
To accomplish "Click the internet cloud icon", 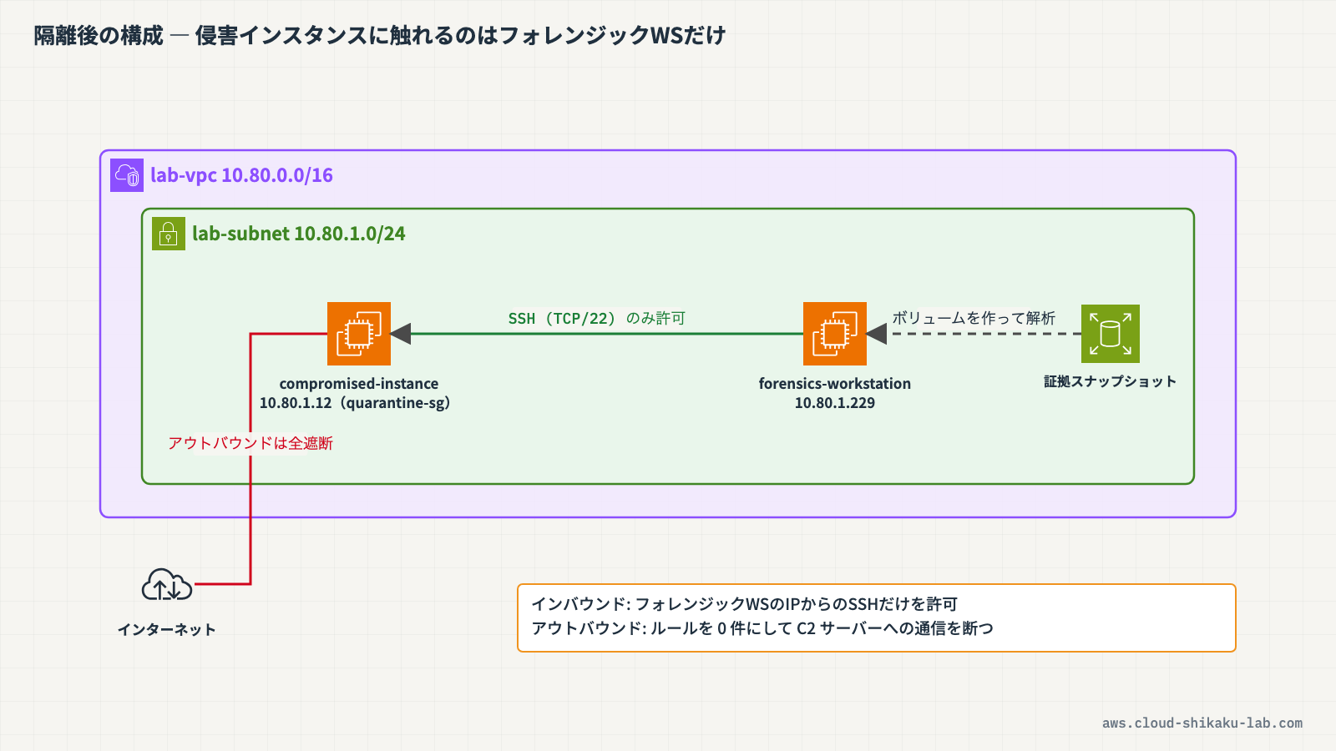I will coord(167,585).
